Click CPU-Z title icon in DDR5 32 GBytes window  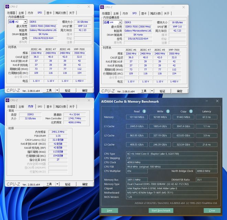[8, 101]
